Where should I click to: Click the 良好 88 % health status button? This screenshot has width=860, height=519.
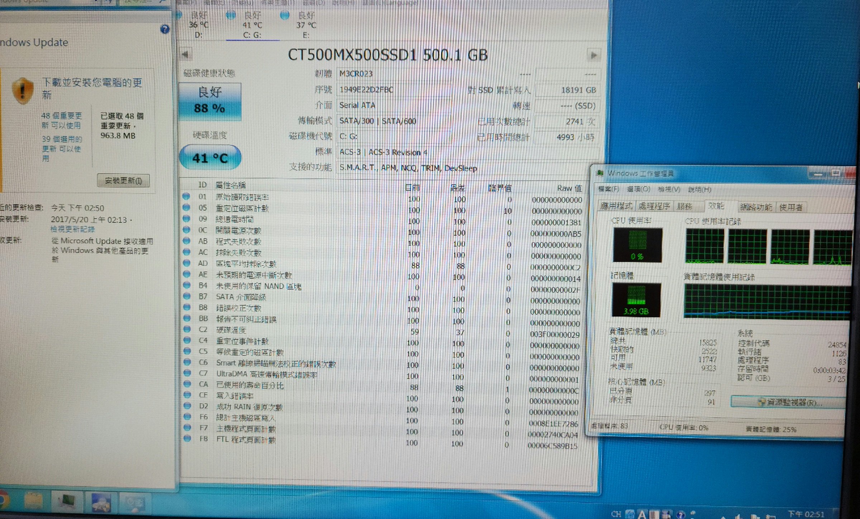[210, 101]
